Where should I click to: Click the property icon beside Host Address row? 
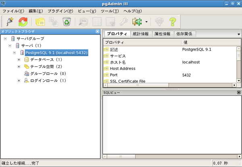[106, 69]
